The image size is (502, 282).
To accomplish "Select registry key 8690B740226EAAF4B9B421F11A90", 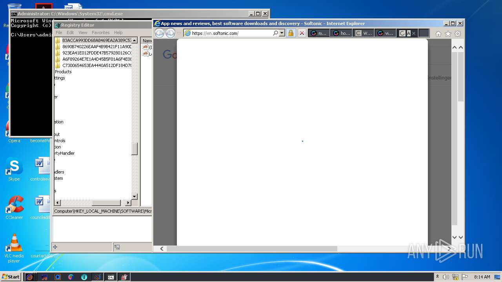I will 97,47.
